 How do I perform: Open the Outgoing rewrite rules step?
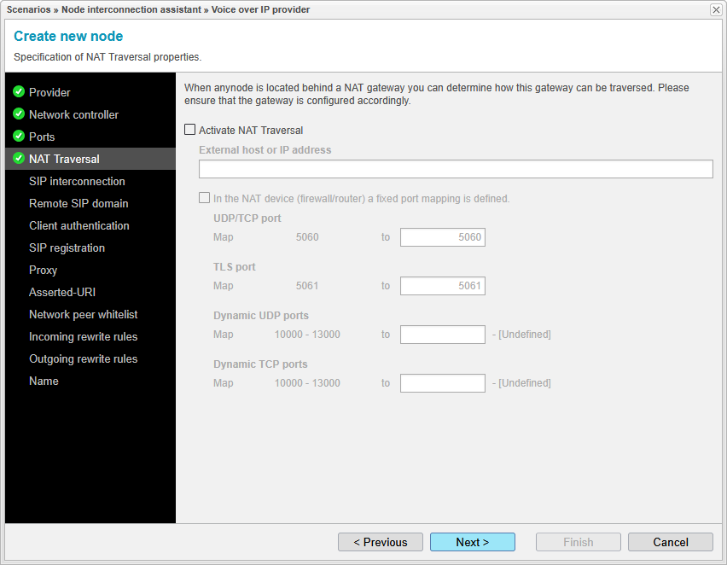coord(83,358)
